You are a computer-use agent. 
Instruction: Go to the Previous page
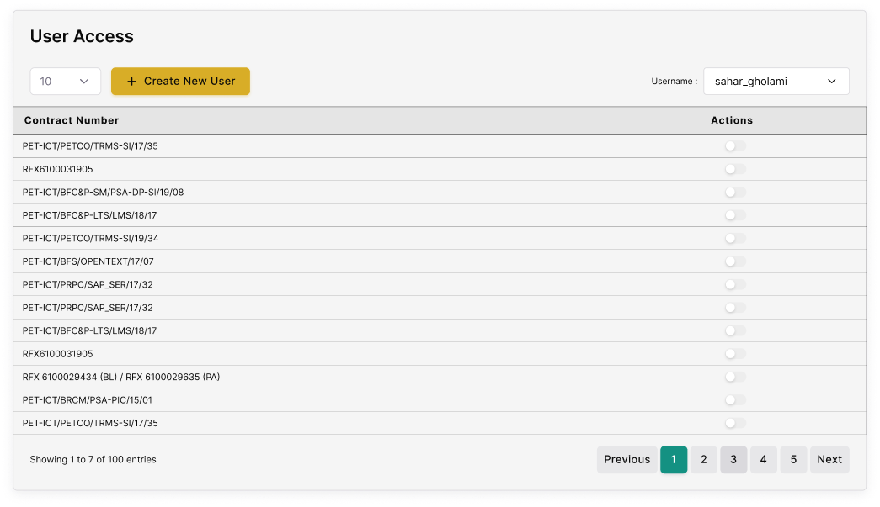[x=627, y=460]
